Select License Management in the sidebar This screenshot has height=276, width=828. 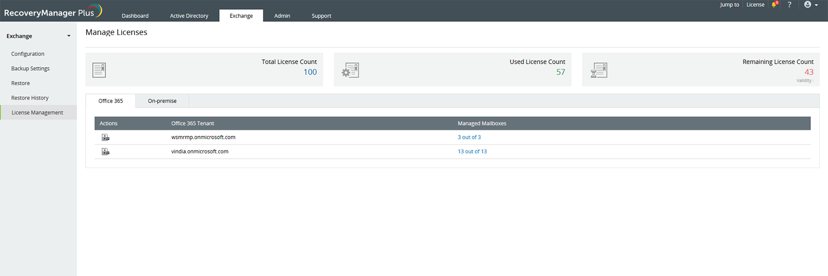[x=38, y=112]
